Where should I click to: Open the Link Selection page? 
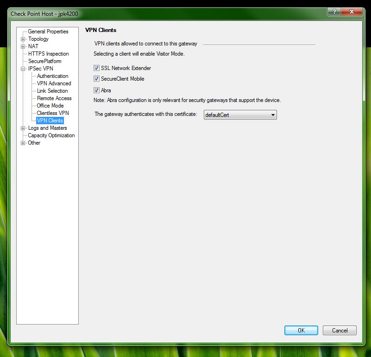52,91
